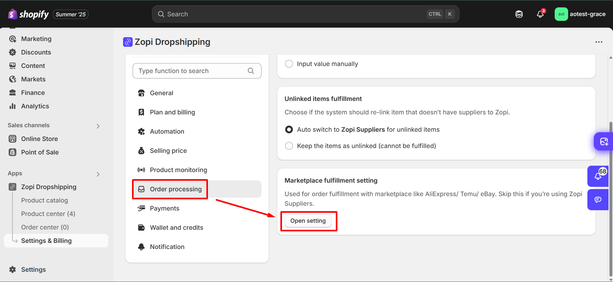Click the Markets globe icon
The width and height of the screenshot is (613, 282).
(x=12, y=79)
